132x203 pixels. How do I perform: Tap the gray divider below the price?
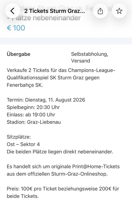tap(66, 41)
